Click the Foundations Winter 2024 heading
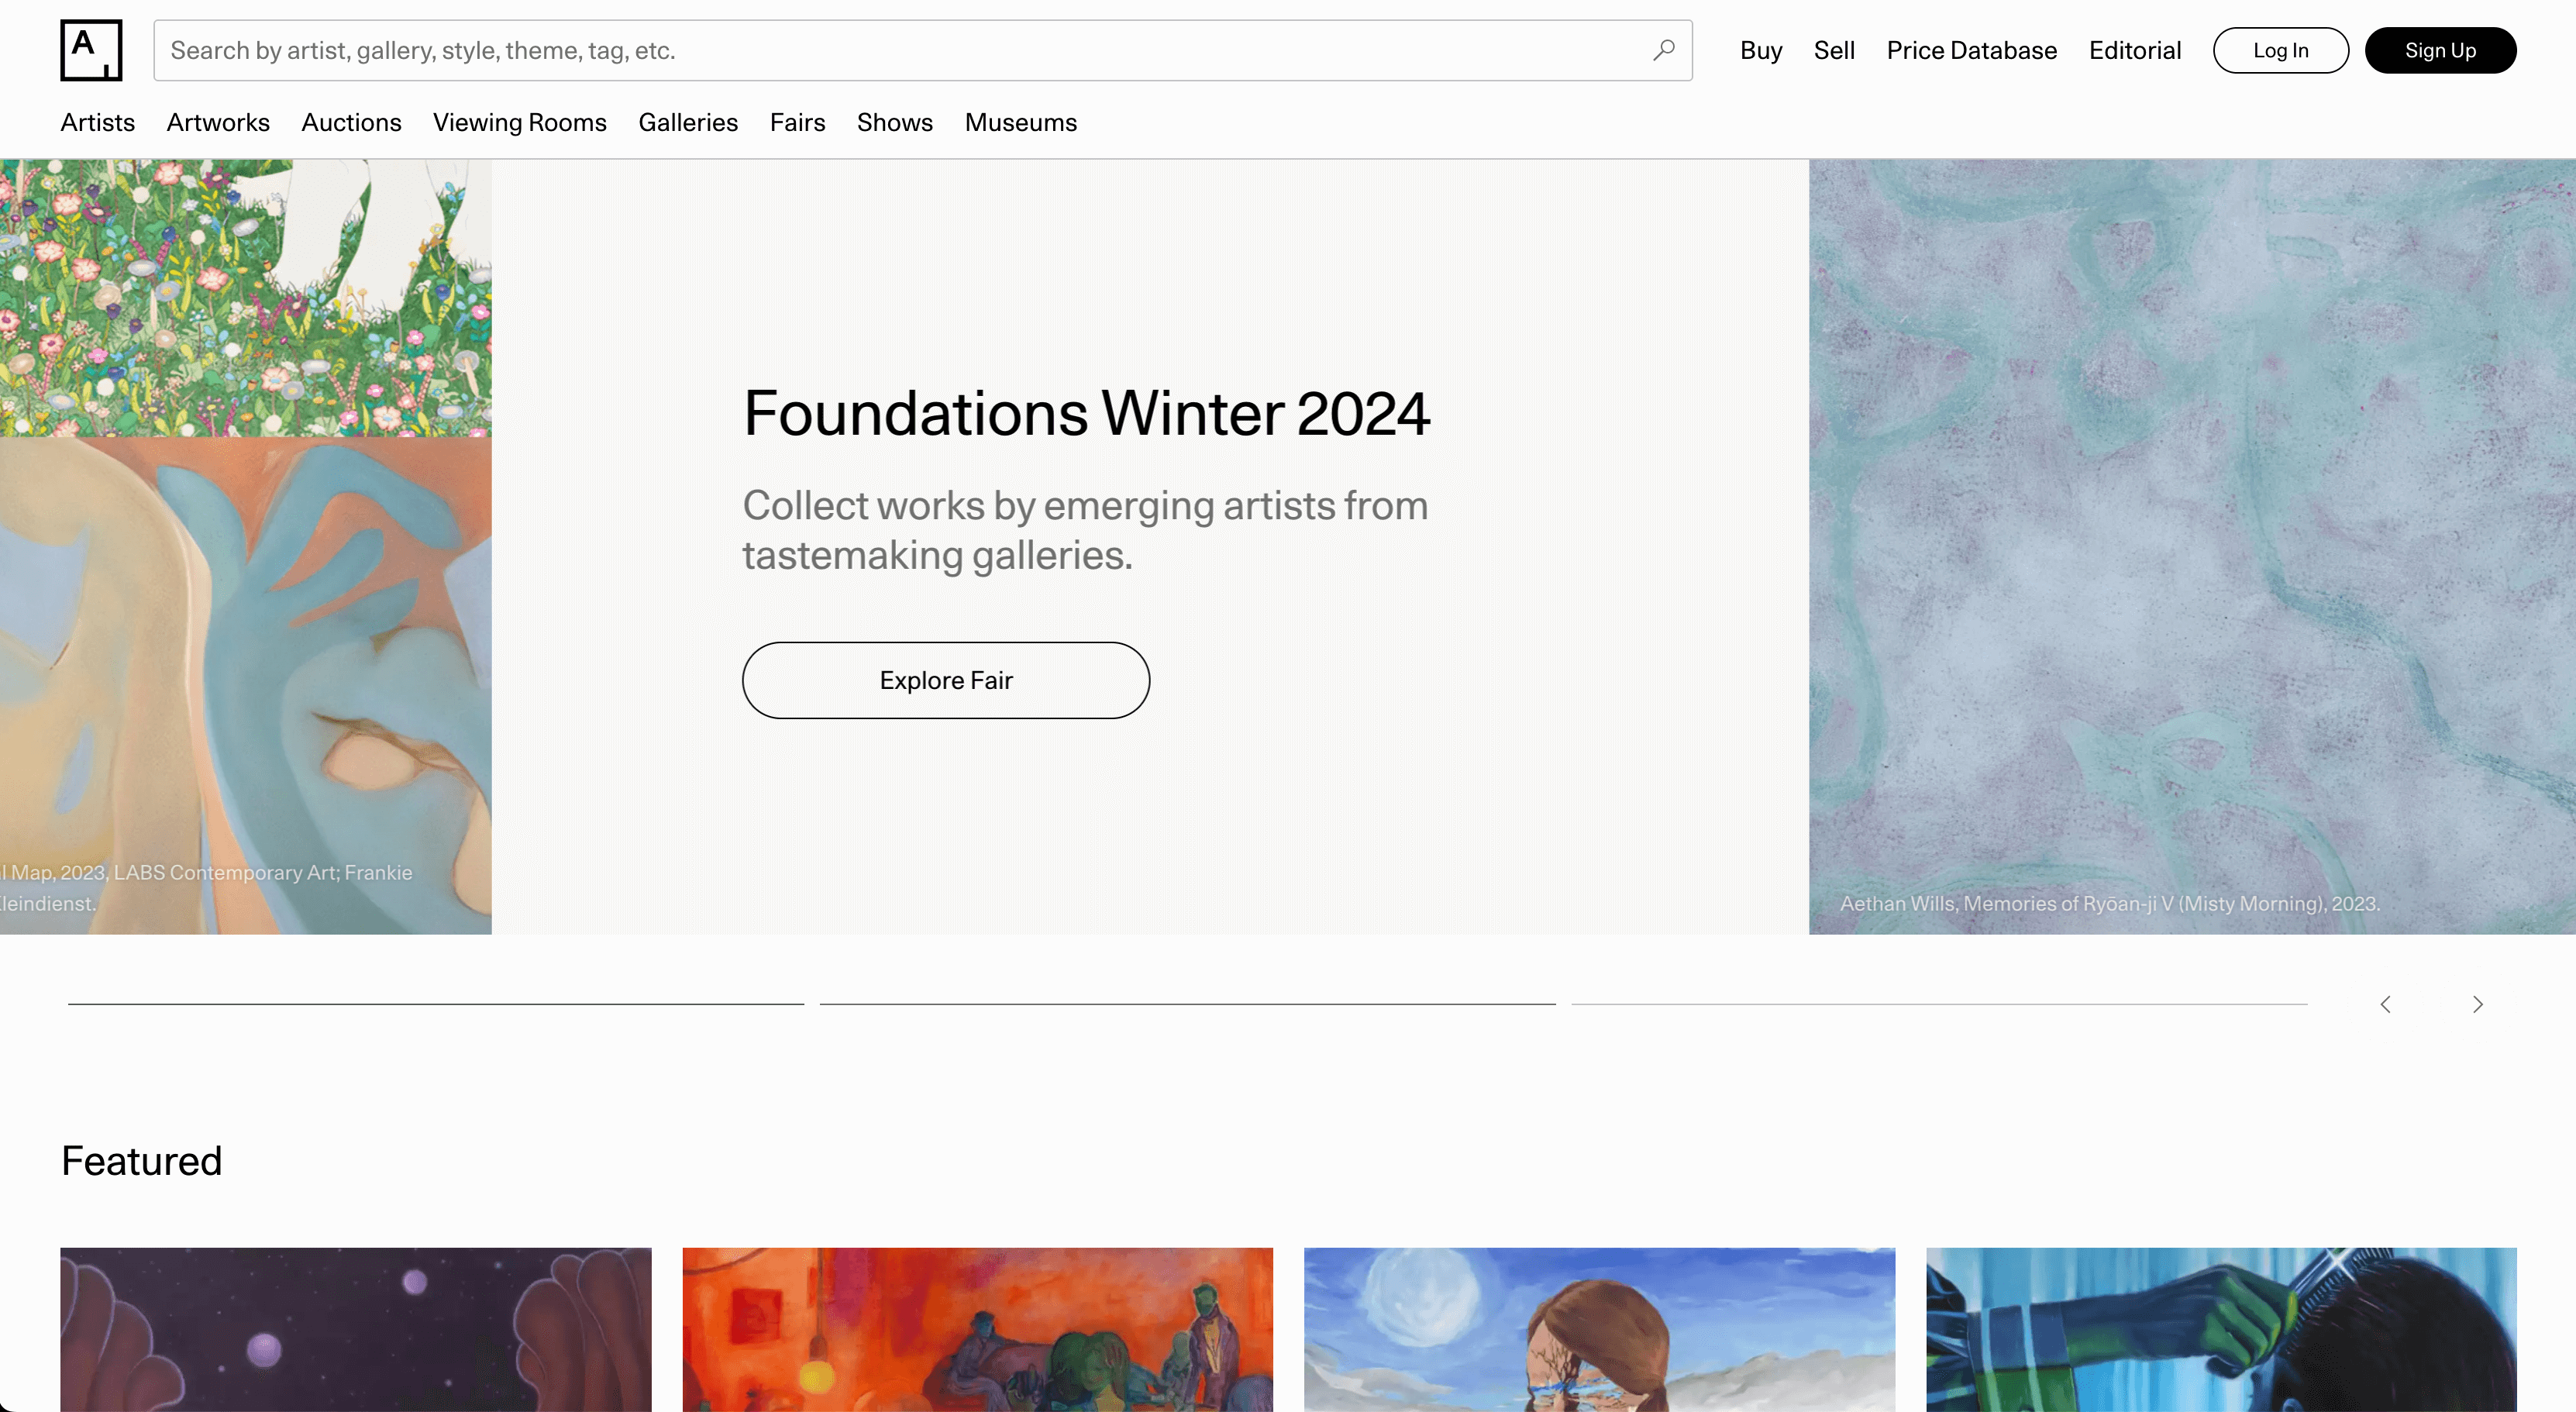Image resolution: width=2576 pixels, height=1412 pixels. (x=1086, y=413)
